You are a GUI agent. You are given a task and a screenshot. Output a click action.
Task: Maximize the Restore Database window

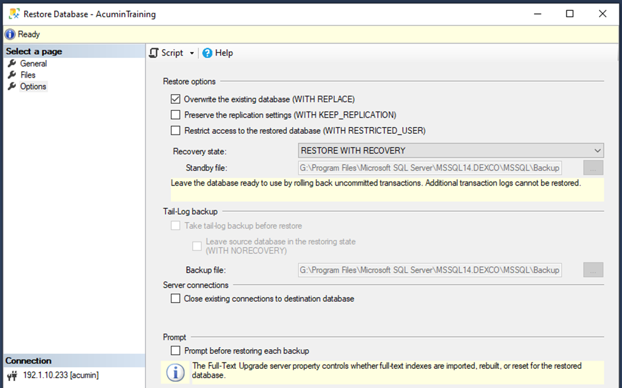570,14
